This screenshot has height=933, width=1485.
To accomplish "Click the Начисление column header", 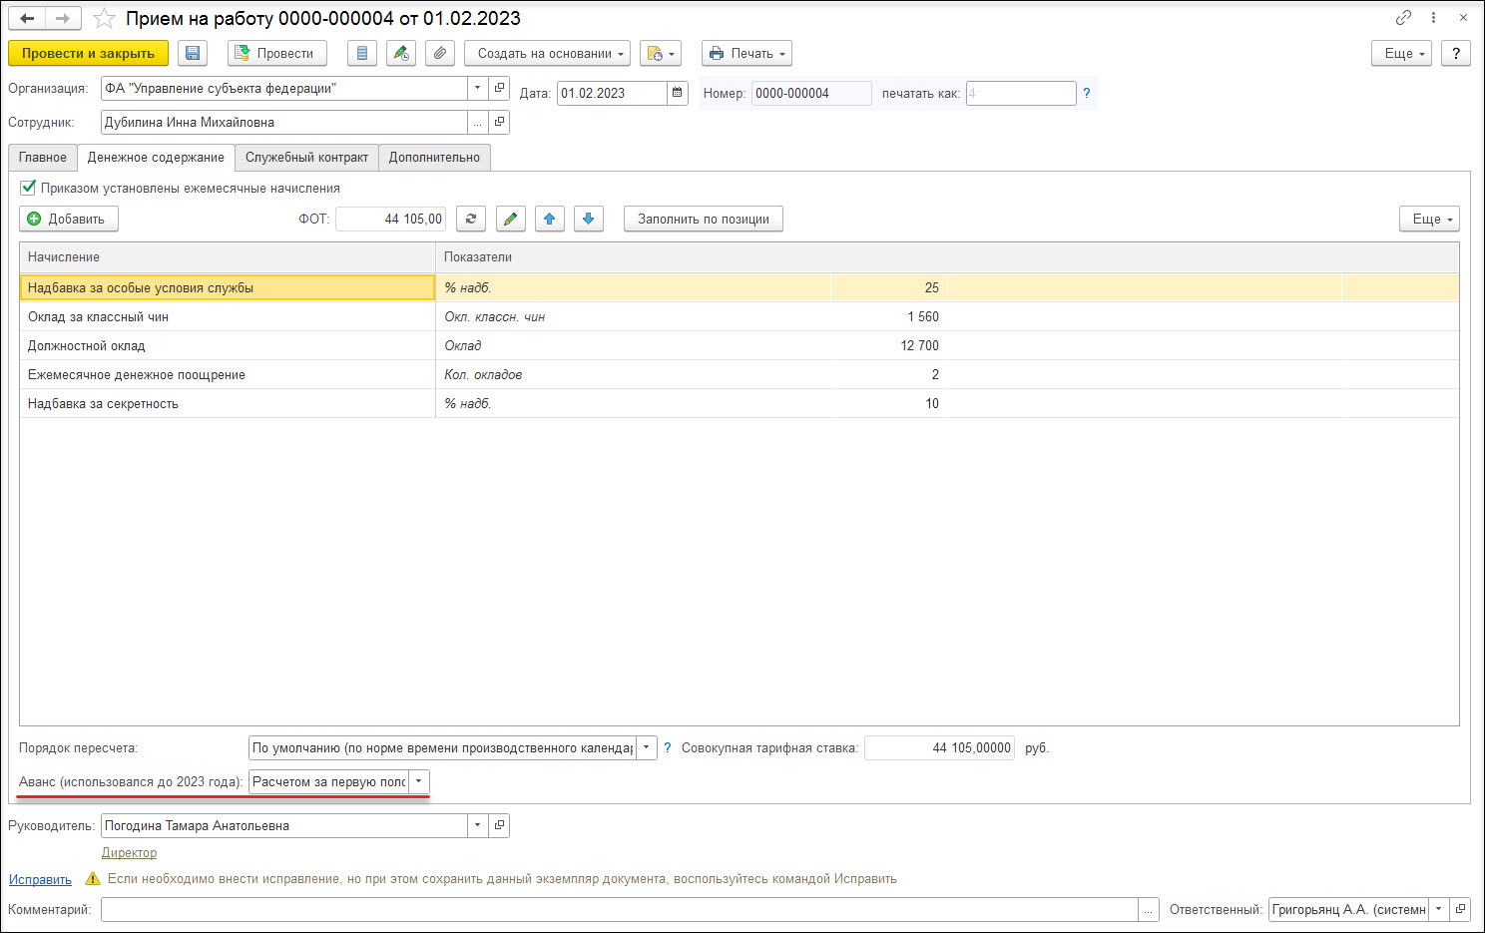I will [x=228, y=256].
